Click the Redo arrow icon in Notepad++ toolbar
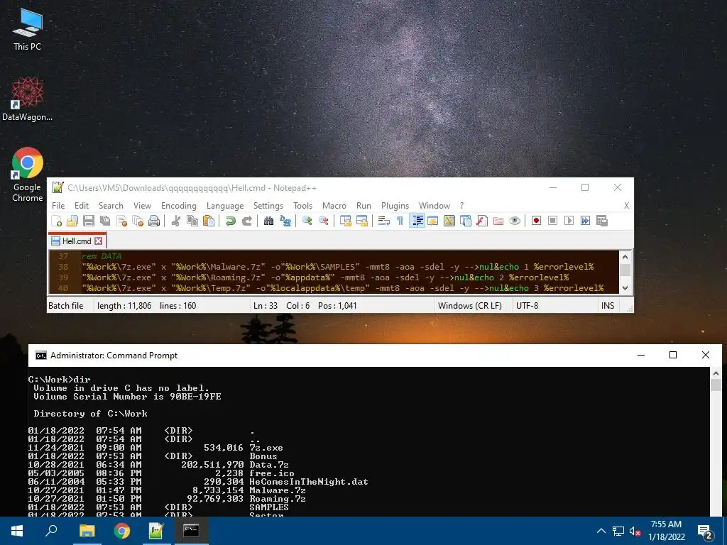727x545 pixels. pyautogui.click(x=246, y=221)
